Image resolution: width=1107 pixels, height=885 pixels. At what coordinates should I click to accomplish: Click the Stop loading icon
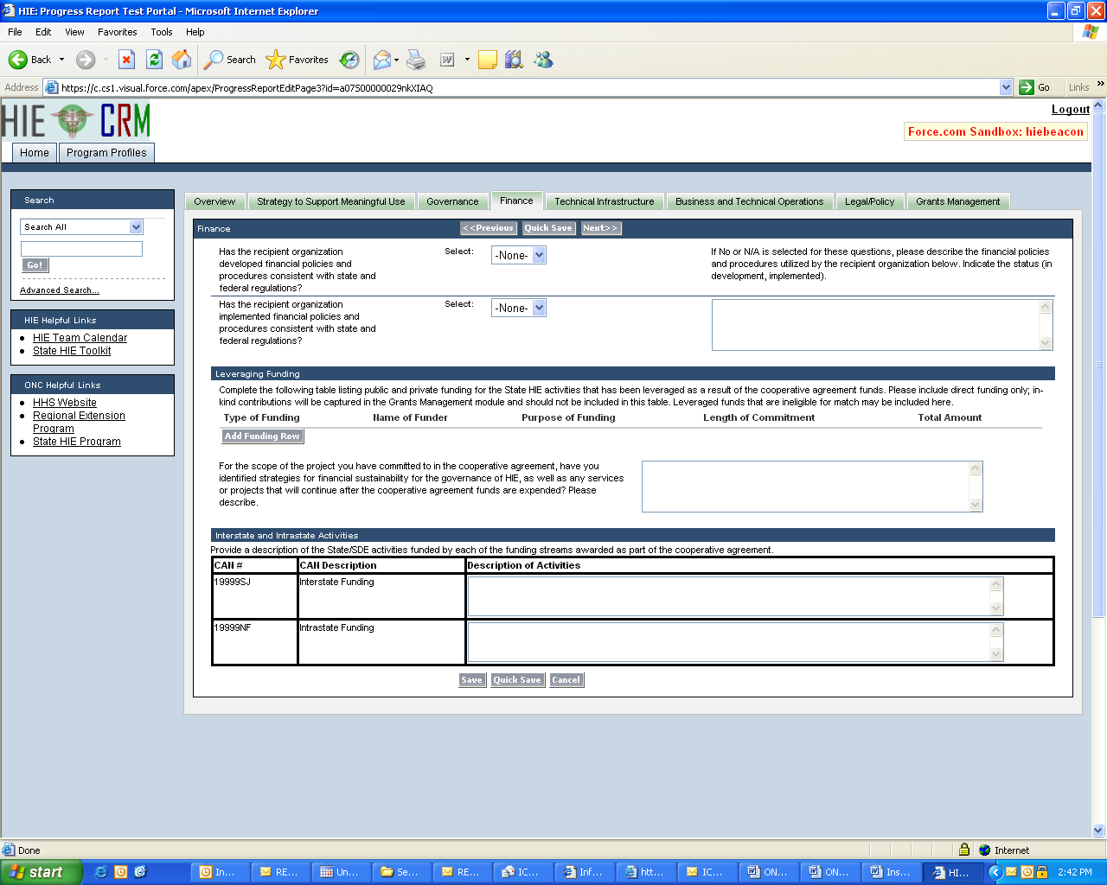pyautogui.click(x=126, y=60)
